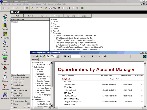Screen dimensions: 147x110
Task: Open the Tools menu
Action: point(45,4)
